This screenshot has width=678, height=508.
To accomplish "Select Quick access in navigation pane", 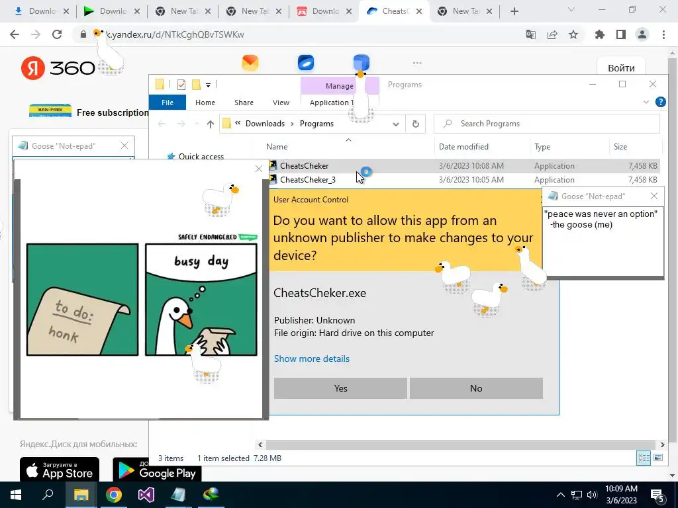I will pyautogui.click(x=201, y=157).
